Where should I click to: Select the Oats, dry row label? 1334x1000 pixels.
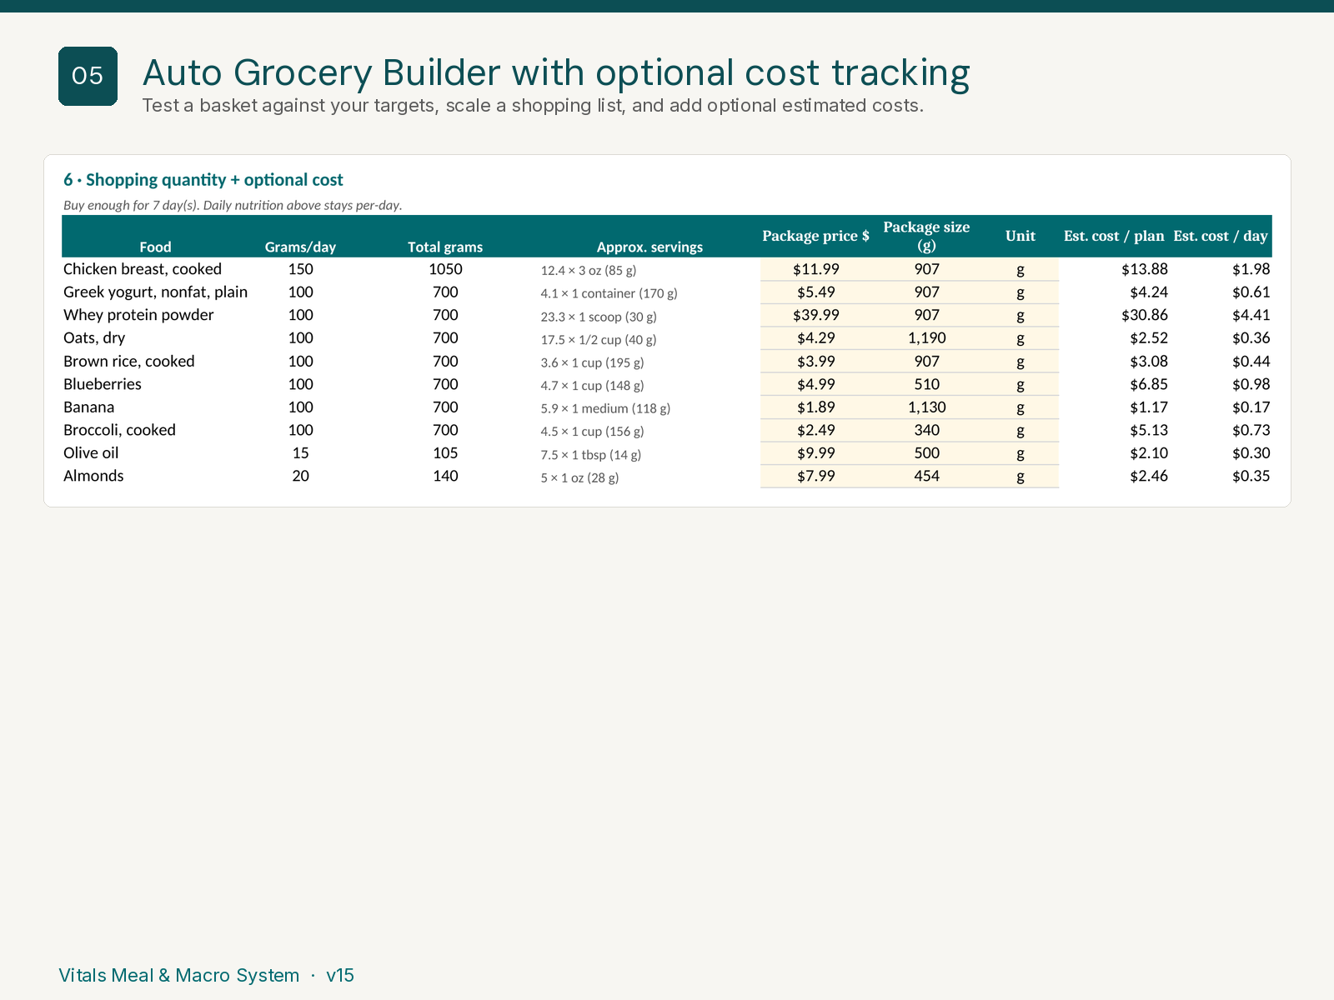point(94,338)
